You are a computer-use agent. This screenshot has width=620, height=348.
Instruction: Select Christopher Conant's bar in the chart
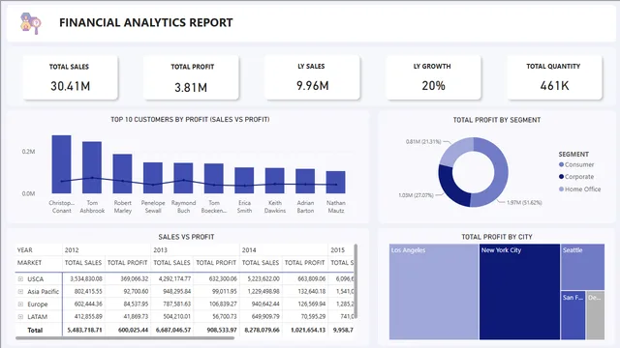pos(62,164)
